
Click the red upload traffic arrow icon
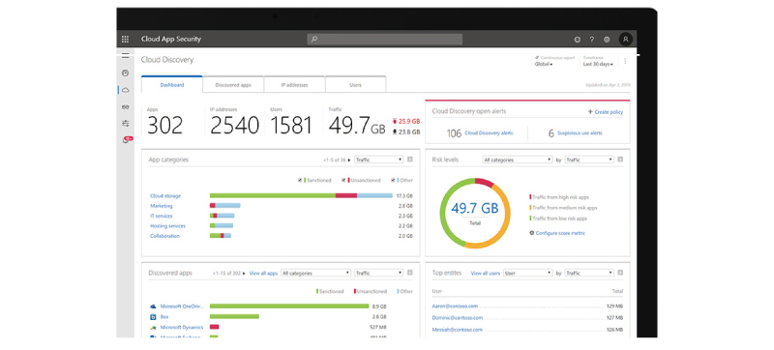pos(395,121)
